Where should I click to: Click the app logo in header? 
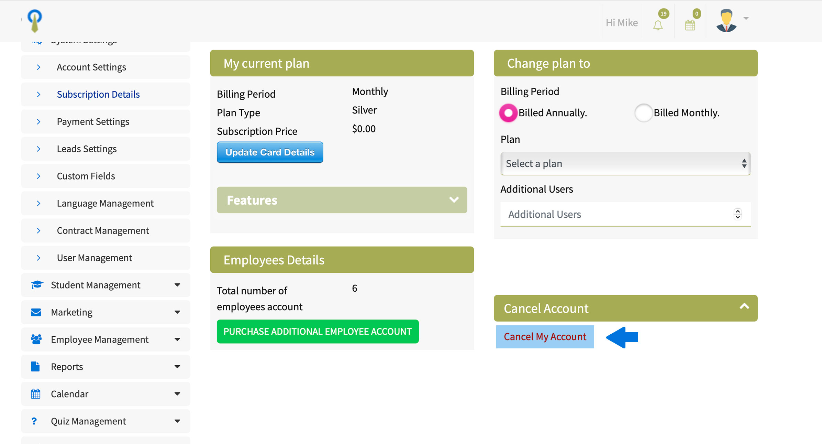[x=35, y=20]
